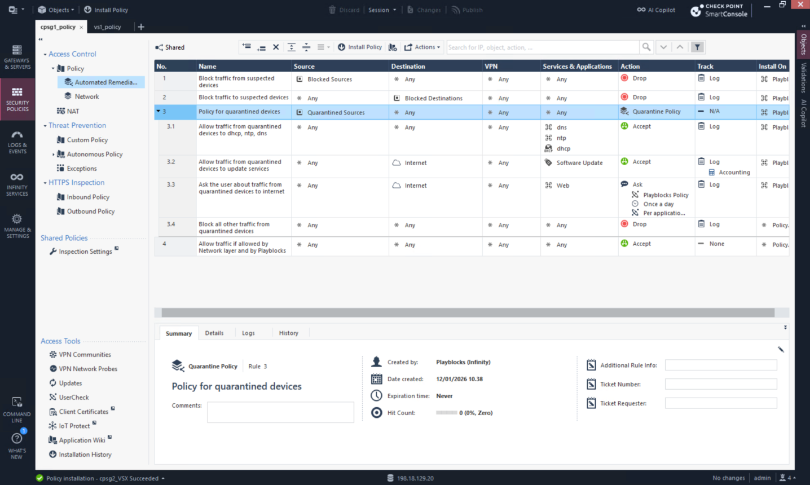Click the rule search input field

(x=542, y=47)
